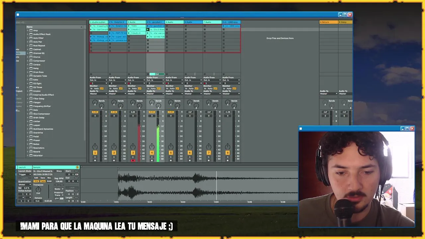
Task: Launch the PAPI TE clip in track 2
Action: (110, 33)
